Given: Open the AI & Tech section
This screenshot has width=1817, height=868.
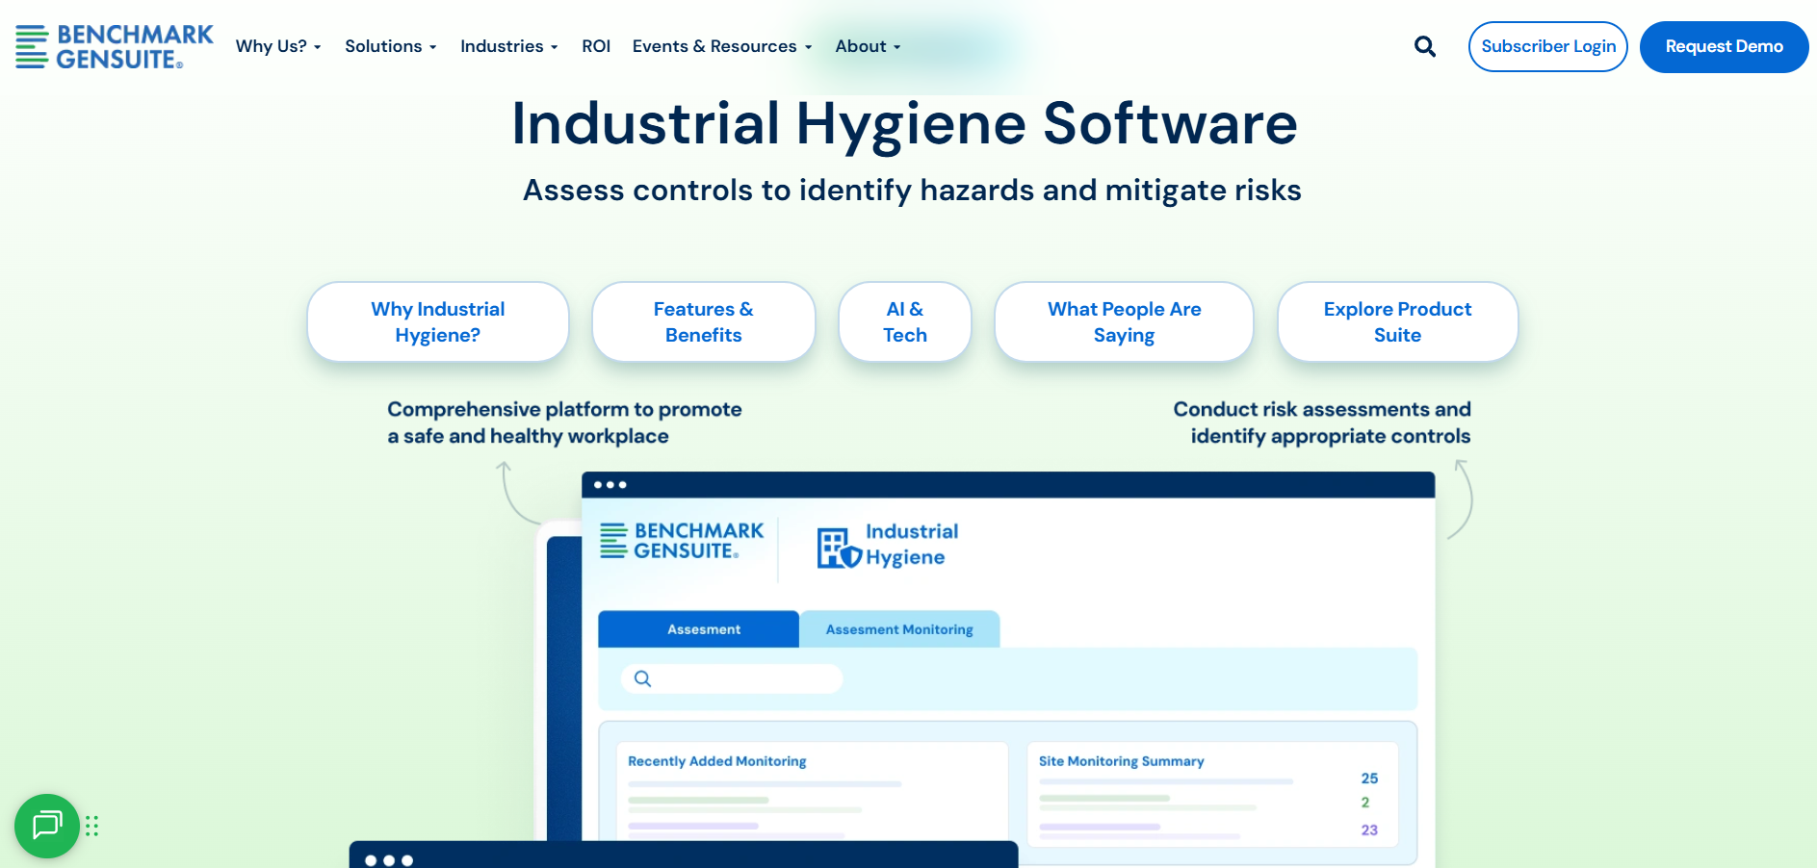Looking at the screenshot, I should (904, 321).
